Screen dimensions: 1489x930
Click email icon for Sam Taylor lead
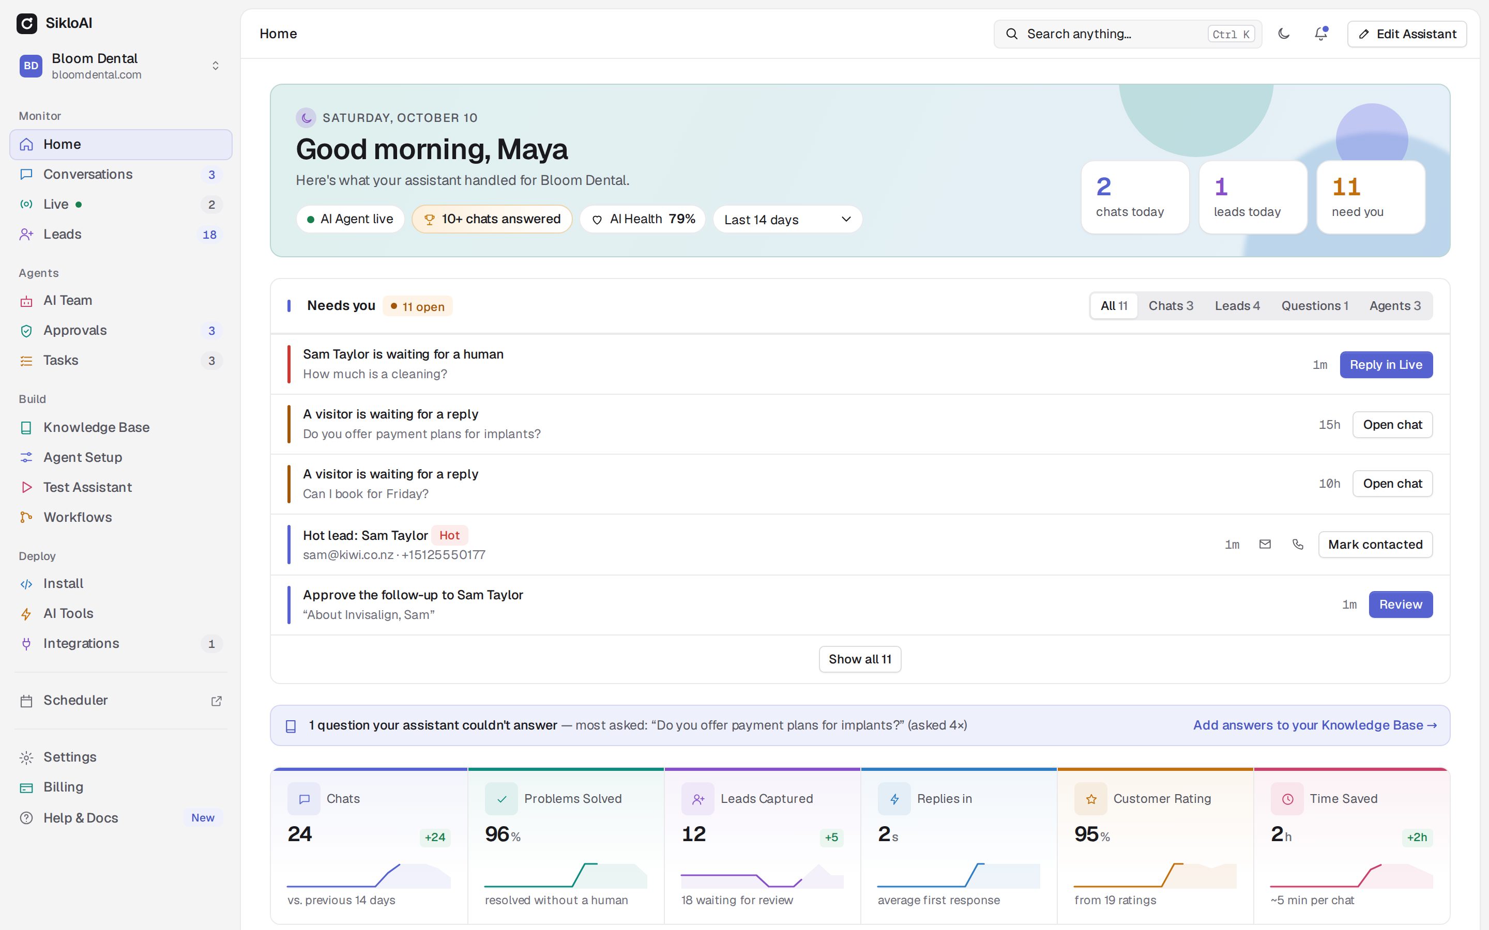[1265, 545]
